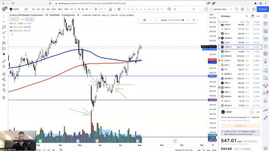
Task: Select the crosshair cursor tool
Action: click(4, 16)
